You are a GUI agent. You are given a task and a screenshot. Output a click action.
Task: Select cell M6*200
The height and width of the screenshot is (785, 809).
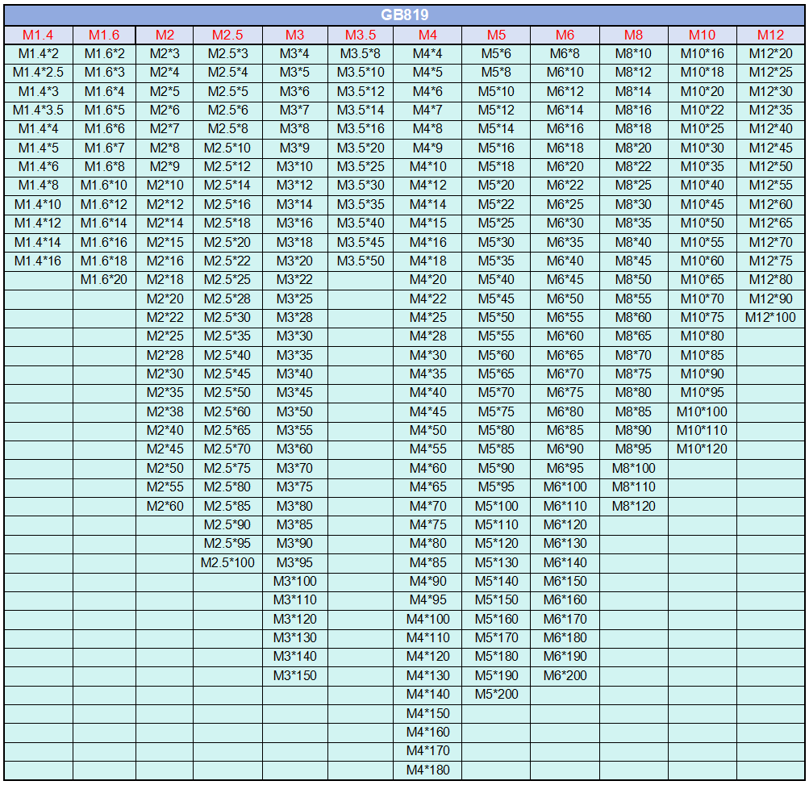tap(565, 675)
